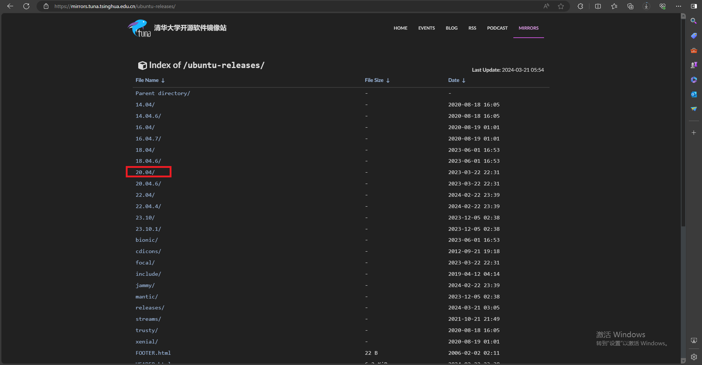Open the 20.04/ directory
The width and height of the screenshot is (702, 365).
[145, 172]
